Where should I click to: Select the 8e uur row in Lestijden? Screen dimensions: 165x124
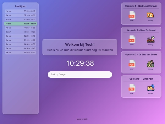[21, 48]
